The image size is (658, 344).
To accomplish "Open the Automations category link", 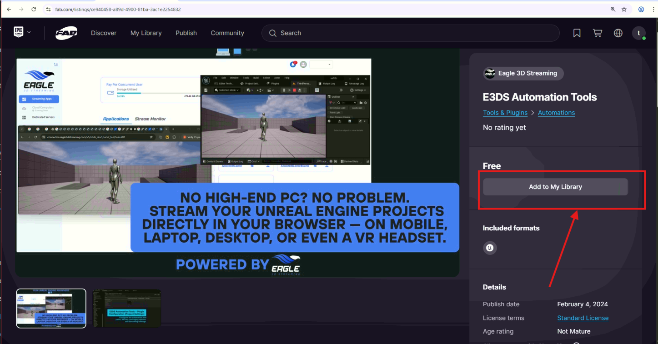I will 556,113.
